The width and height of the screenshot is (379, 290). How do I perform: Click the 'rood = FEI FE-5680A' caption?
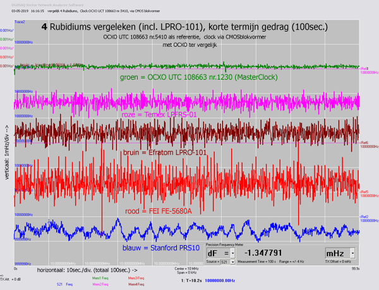pyautogui.click(x=159, y=211)
